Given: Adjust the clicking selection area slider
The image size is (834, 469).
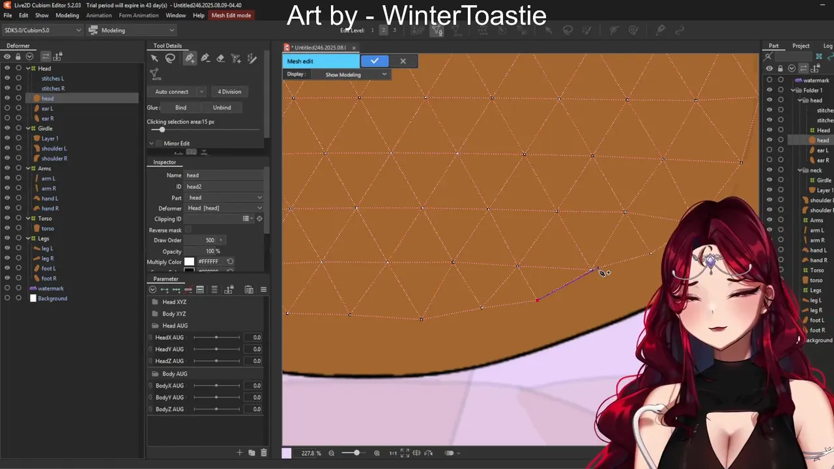Looking at the screenshot, I should 162,130.
